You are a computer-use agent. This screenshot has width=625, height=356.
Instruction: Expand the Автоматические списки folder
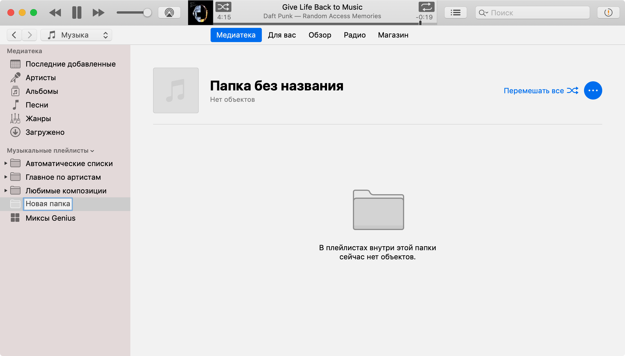(6, 163)
